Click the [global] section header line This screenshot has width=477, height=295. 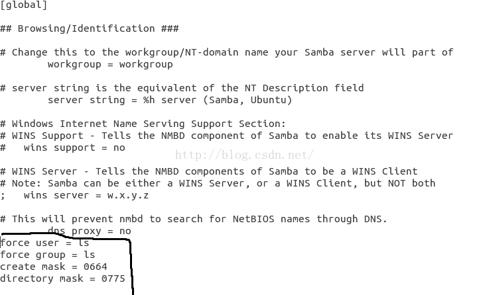[x=23, y=5]
